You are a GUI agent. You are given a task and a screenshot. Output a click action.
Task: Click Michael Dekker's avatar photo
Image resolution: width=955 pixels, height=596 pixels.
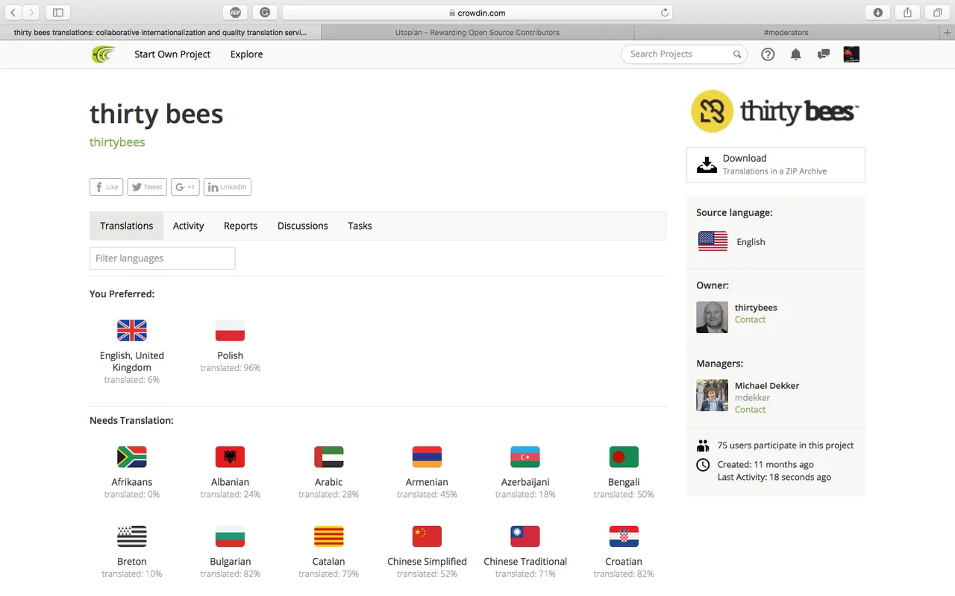point(712,396)
